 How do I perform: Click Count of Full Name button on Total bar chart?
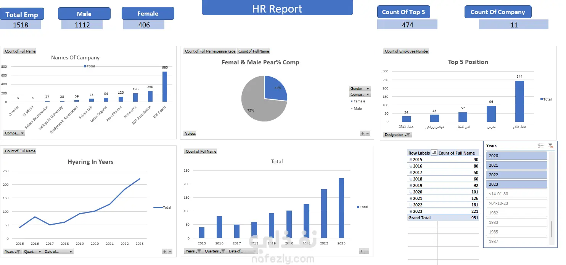201,151
